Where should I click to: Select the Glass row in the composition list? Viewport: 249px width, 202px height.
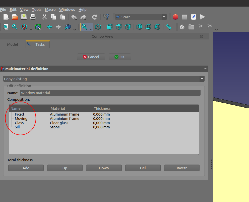click(x=19, y=123)
